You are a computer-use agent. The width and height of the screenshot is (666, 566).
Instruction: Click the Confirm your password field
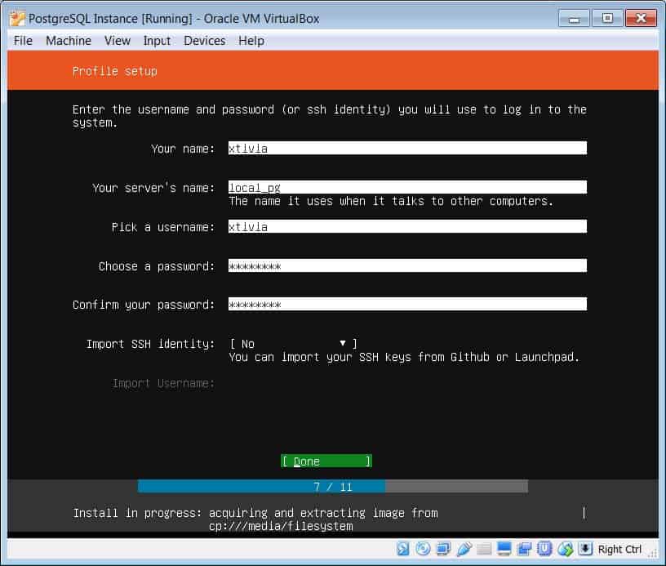coord(407,305)
